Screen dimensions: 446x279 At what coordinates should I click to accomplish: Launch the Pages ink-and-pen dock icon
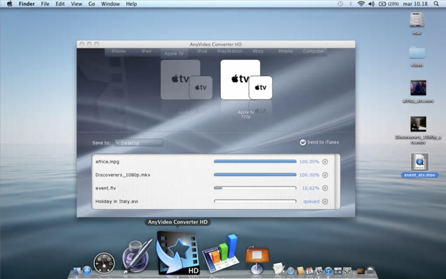point(137,257)
